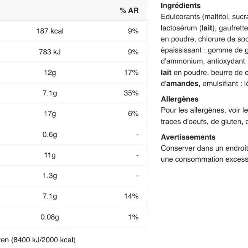Screen dimensions: 248x248
Task: Click the 35% reference intake value
Action: pos(131,93)
